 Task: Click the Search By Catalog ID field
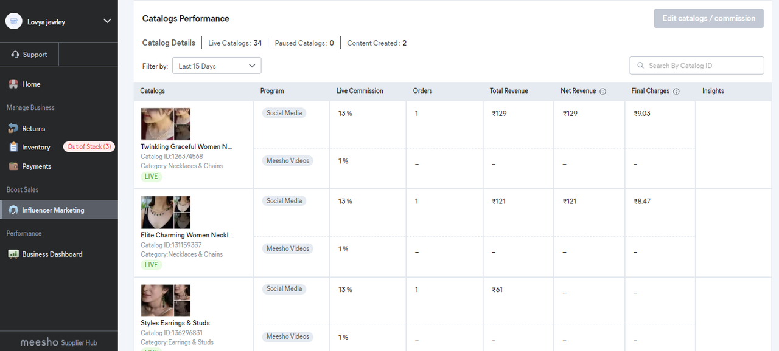(696, 66)
